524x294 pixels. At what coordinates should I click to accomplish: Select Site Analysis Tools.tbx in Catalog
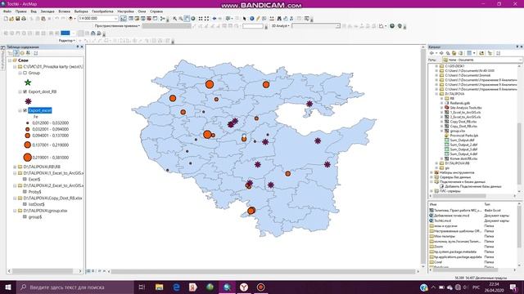466,108
